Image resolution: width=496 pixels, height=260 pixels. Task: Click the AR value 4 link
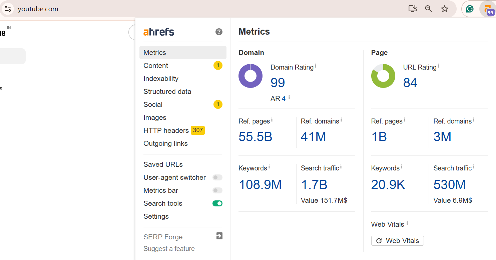tap(284, 99)
